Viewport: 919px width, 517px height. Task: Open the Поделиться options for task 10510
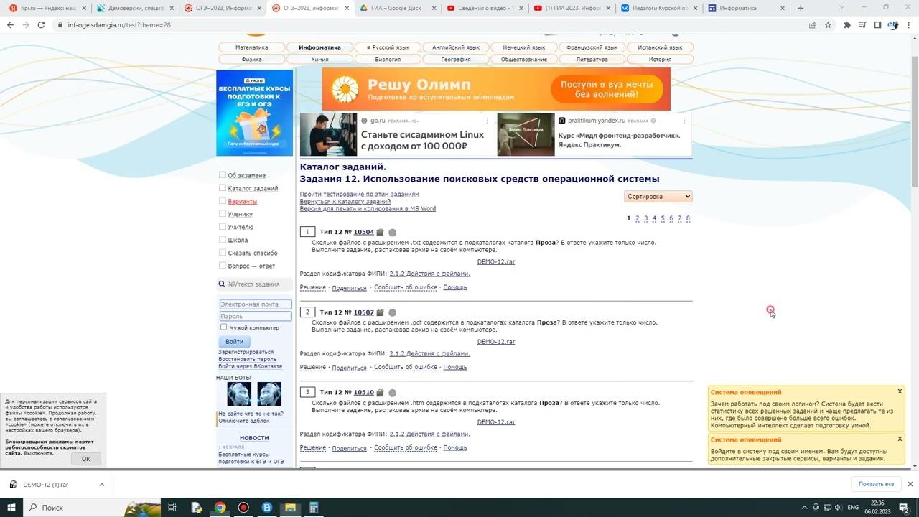[x=350, y=448]
